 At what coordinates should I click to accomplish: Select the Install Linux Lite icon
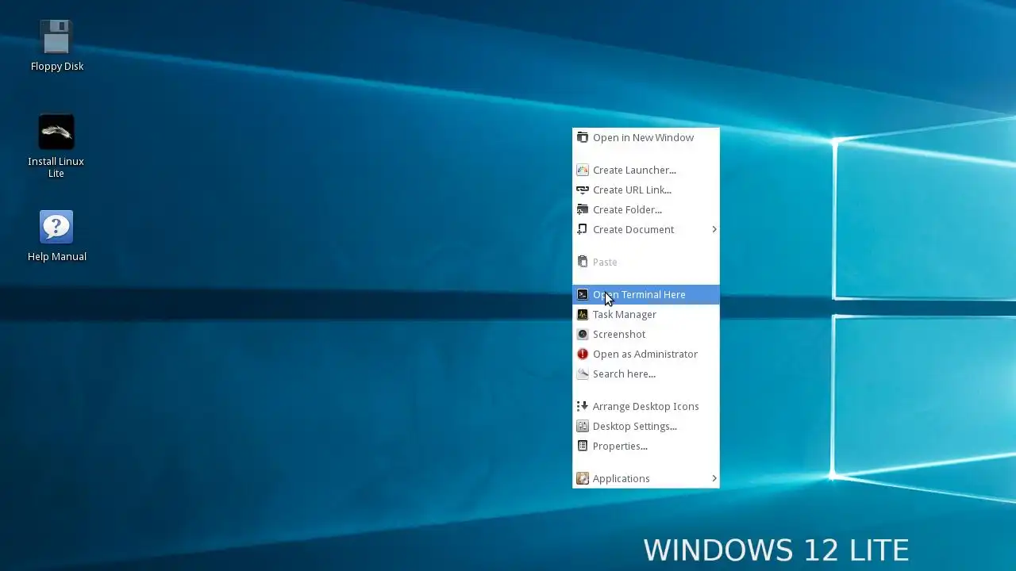pyautogui.click(x=56, y=132)
